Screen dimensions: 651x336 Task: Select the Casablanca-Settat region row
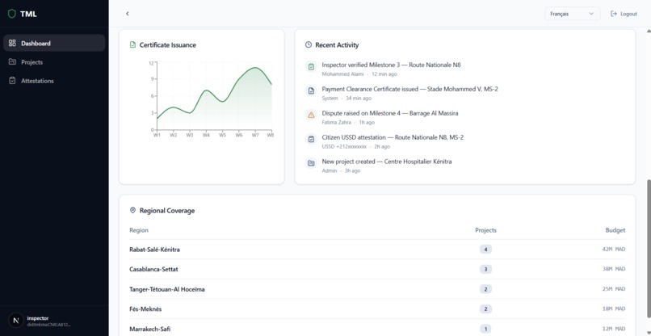pos(377,269)
